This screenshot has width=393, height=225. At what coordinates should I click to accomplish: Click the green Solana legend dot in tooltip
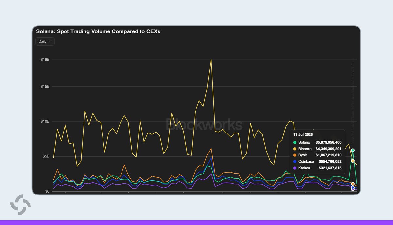pyautogui.click(x=295, y=143)
